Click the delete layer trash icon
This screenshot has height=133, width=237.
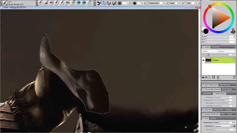pos(234,77)
